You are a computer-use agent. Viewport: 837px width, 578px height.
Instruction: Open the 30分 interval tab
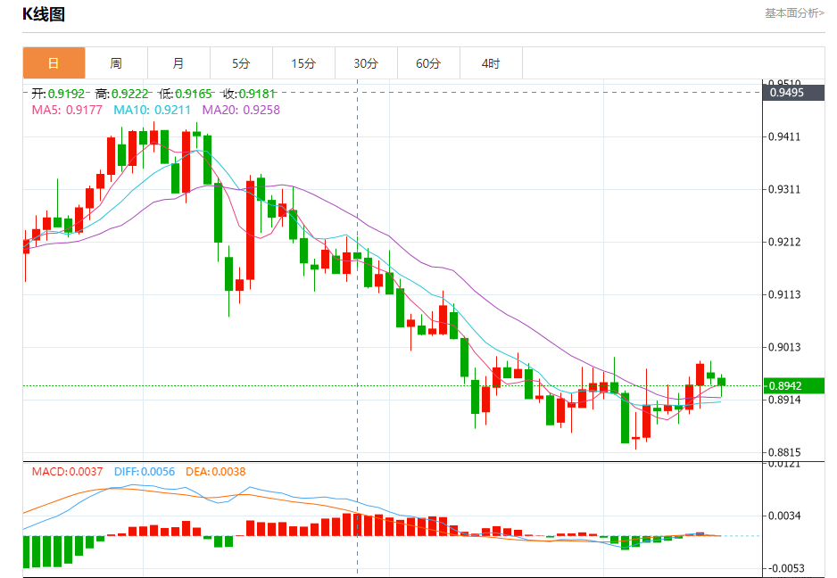coord(366,63)
